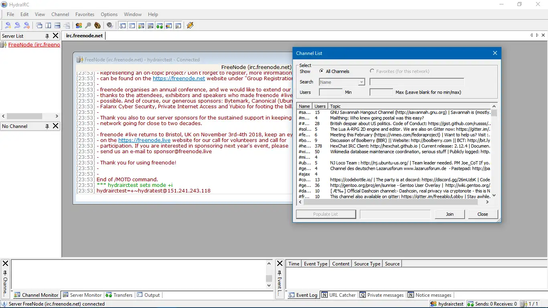Viewport: 548px width, 308px height.
Task: Click the cascade windows toolbar icon
Action: [x=39, y=25]
